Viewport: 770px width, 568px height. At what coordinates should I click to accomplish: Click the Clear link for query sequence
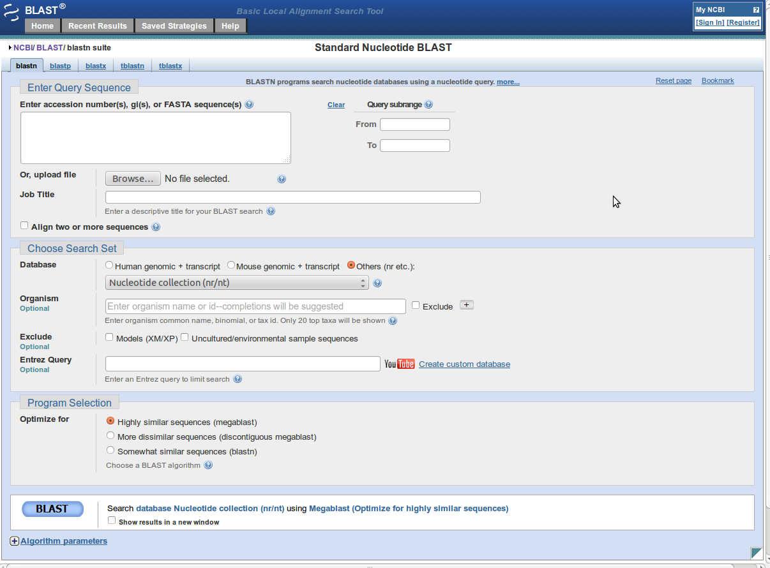click(336, 105)
